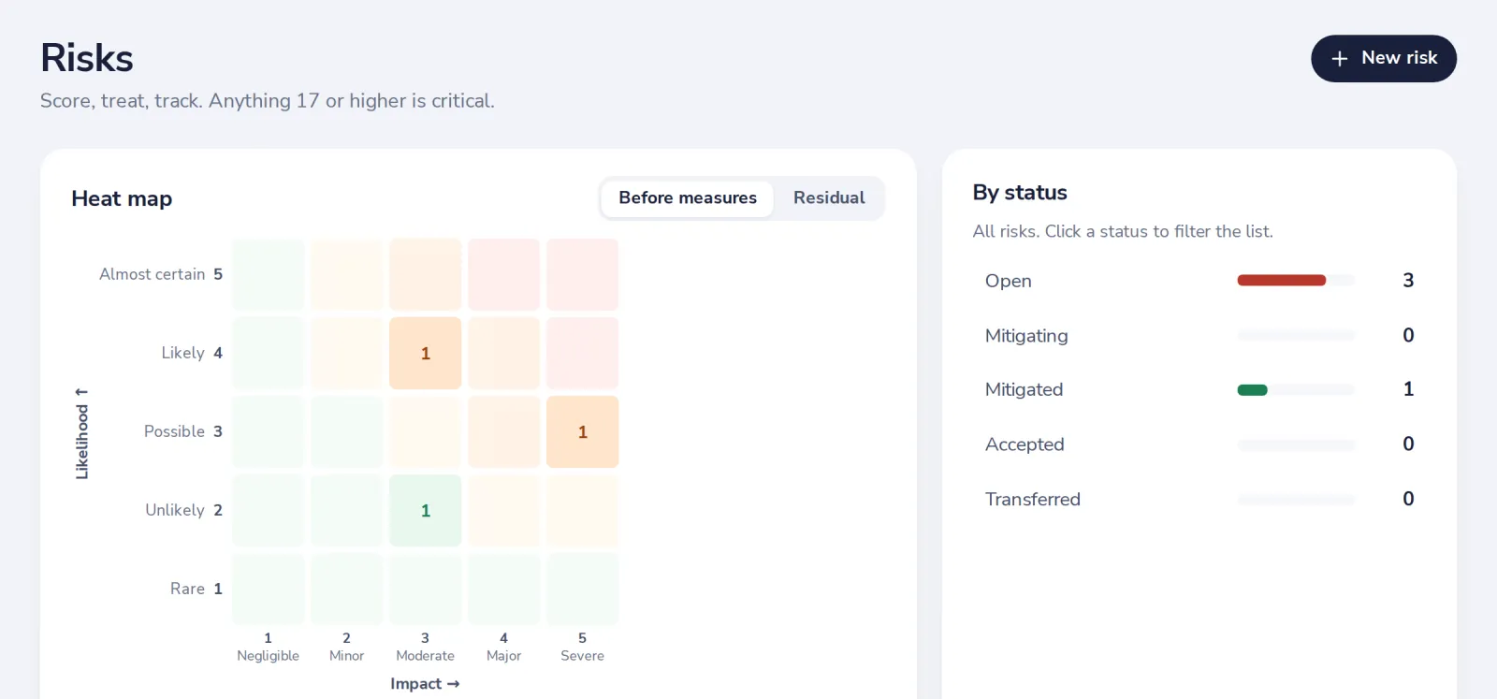The width and height of the screenshot is (1497, 699).
Task: Click the 'Almost certain 5' row label
Action: (x=161, y=274)
